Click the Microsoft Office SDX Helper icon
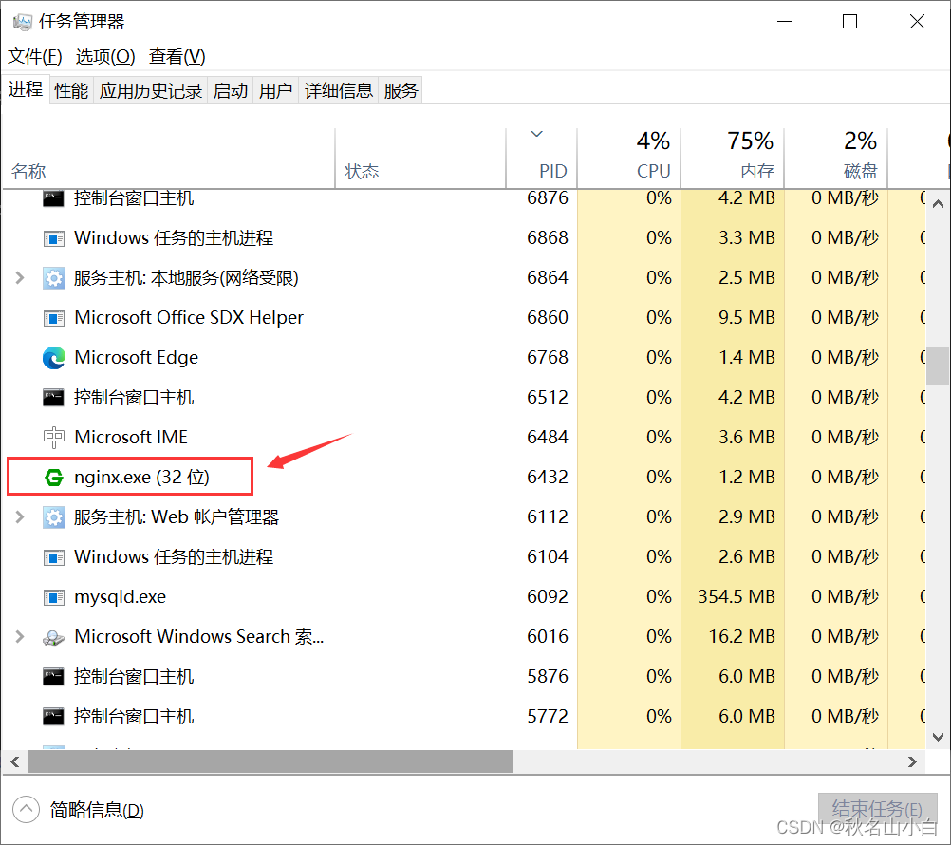This screenshot has height=845, width=951. coord(53,318)
